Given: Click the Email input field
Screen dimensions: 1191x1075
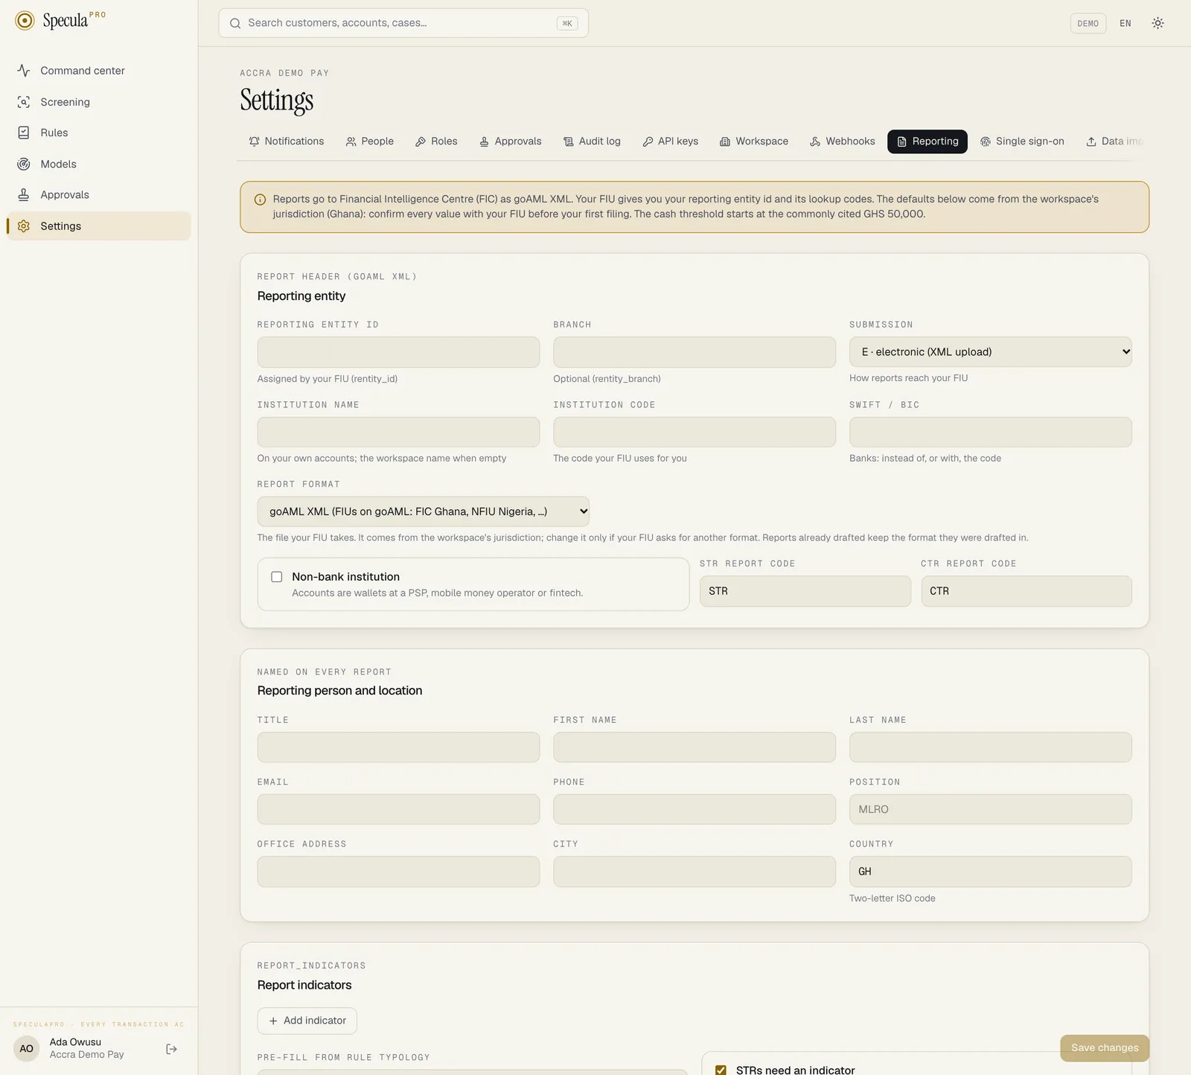Looking at the screenshot, I should [x=398, y=809].
